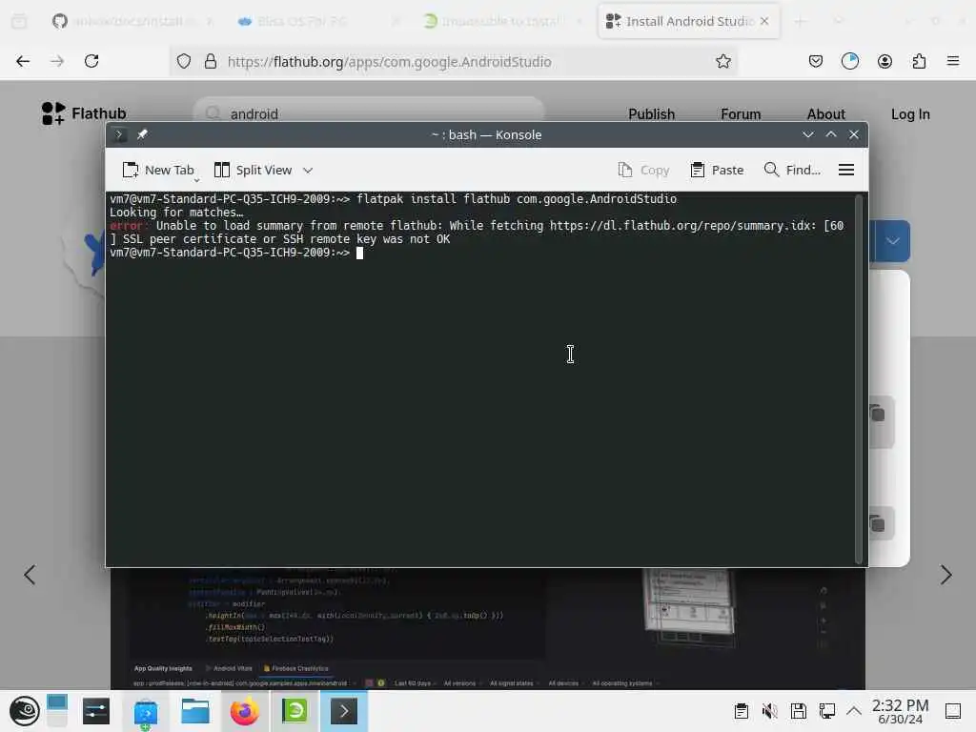Expand the Split View dropdown arrow

pyautogui.click(x=308, y=170)
